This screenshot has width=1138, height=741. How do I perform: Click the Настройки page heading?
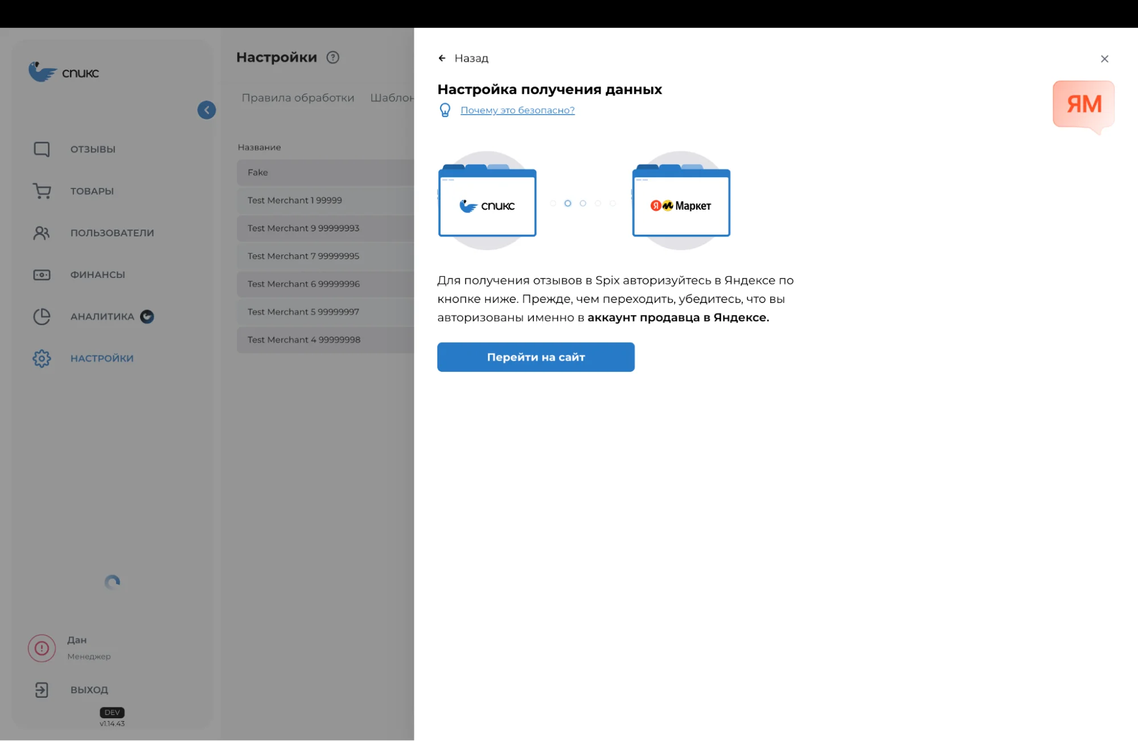(x=277, y=58)
